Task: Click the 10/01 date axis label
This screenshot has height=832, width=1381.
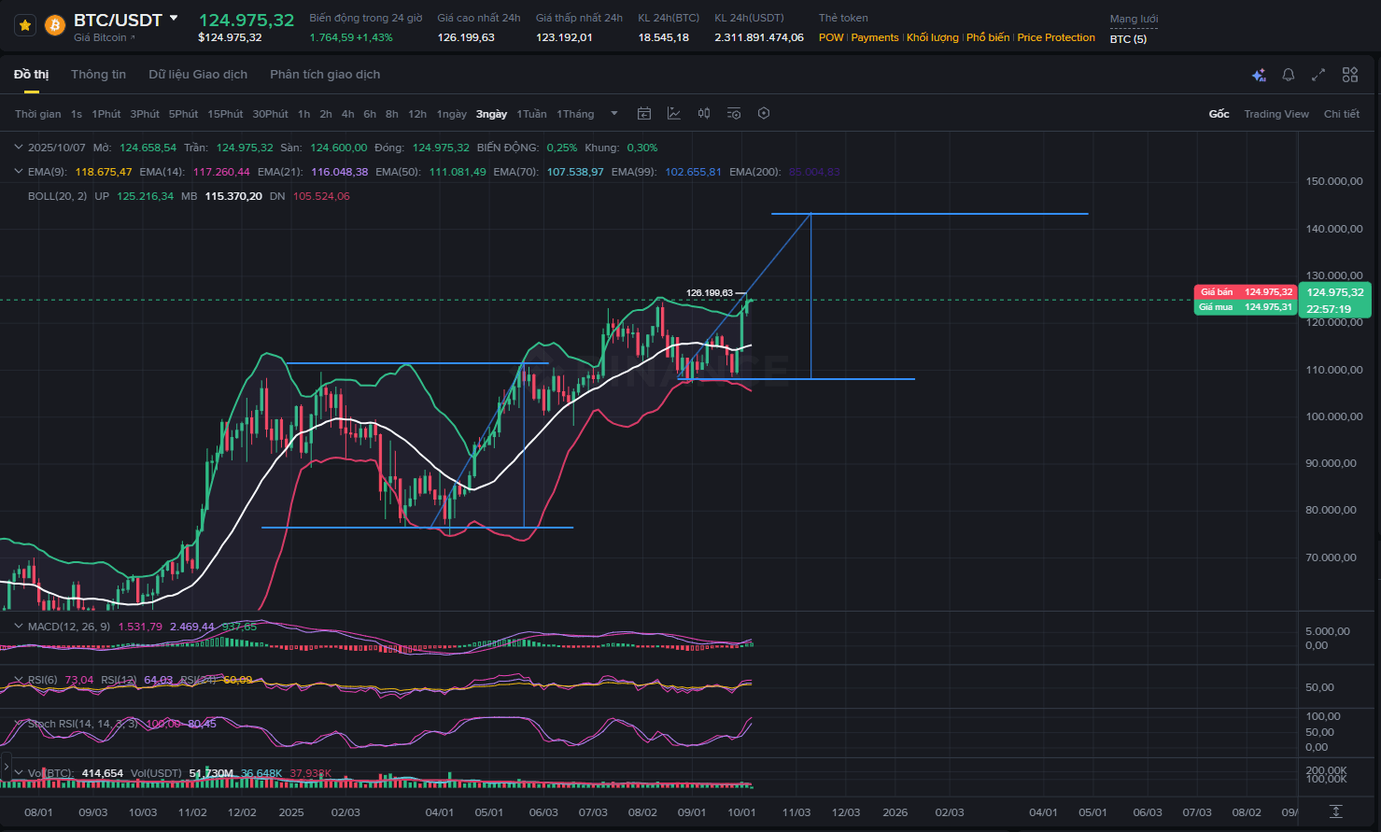Action: [x=741, y=812]
